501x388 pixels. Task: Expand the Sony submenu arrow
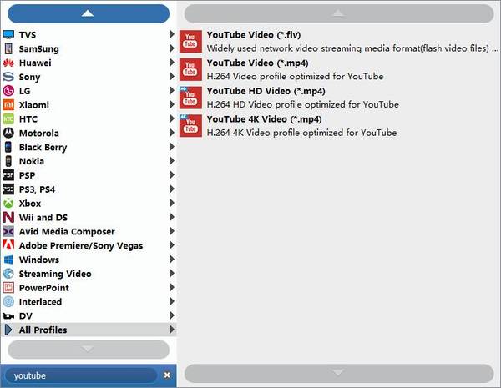point(172,76)
